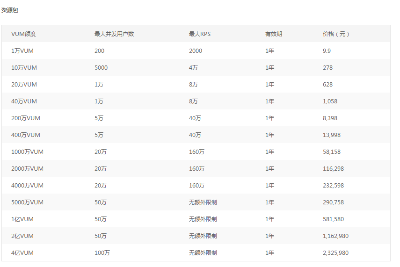Click concurrent users value 100万
400x267 pixels.
(x=102, y=253)
